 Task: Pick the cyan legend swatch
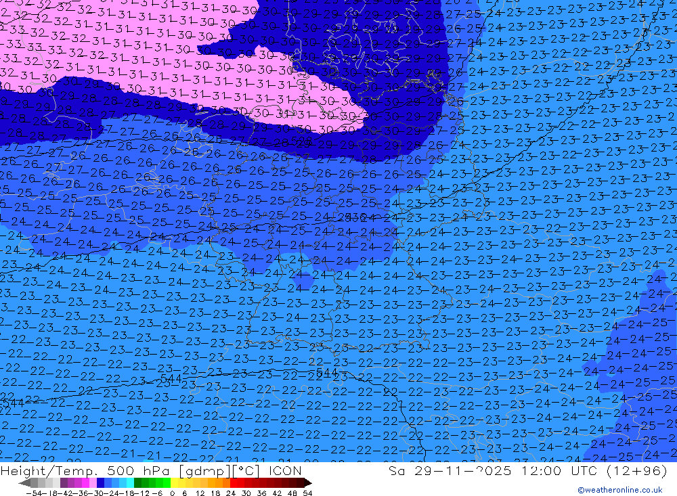pyautogui.click(x=130, y=482)
